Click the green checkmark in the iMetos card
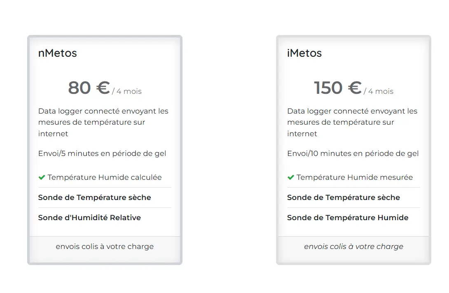This screenshot has height=293, width=449. (290, 177)
